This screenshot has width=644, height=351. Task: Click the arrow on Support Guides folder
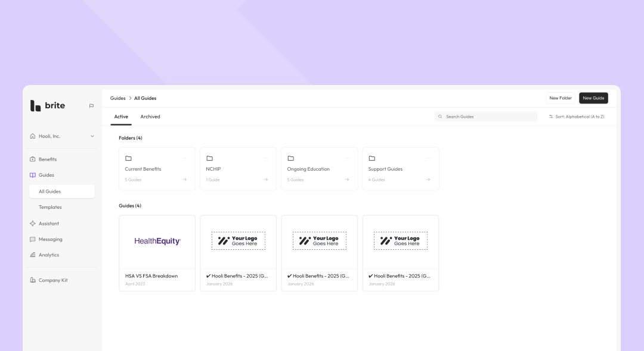[x=428, y=180]
